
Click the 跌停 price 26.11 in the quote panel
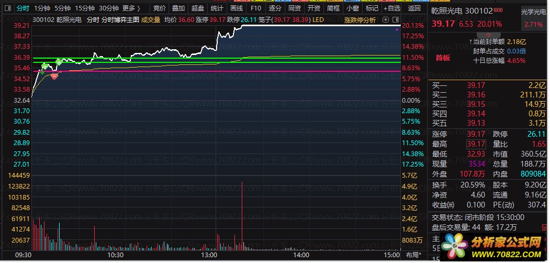[x=537, y=134]
